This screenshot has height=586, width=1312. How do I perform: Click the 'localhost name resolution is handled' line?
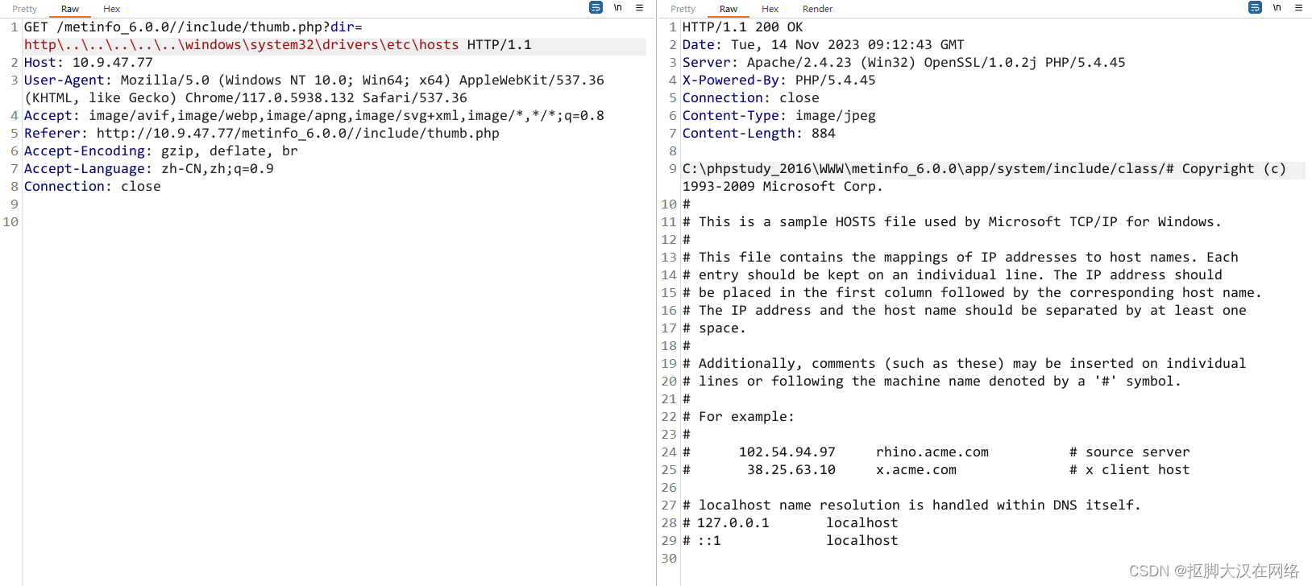pyautogui.click(x=912, y=506)
